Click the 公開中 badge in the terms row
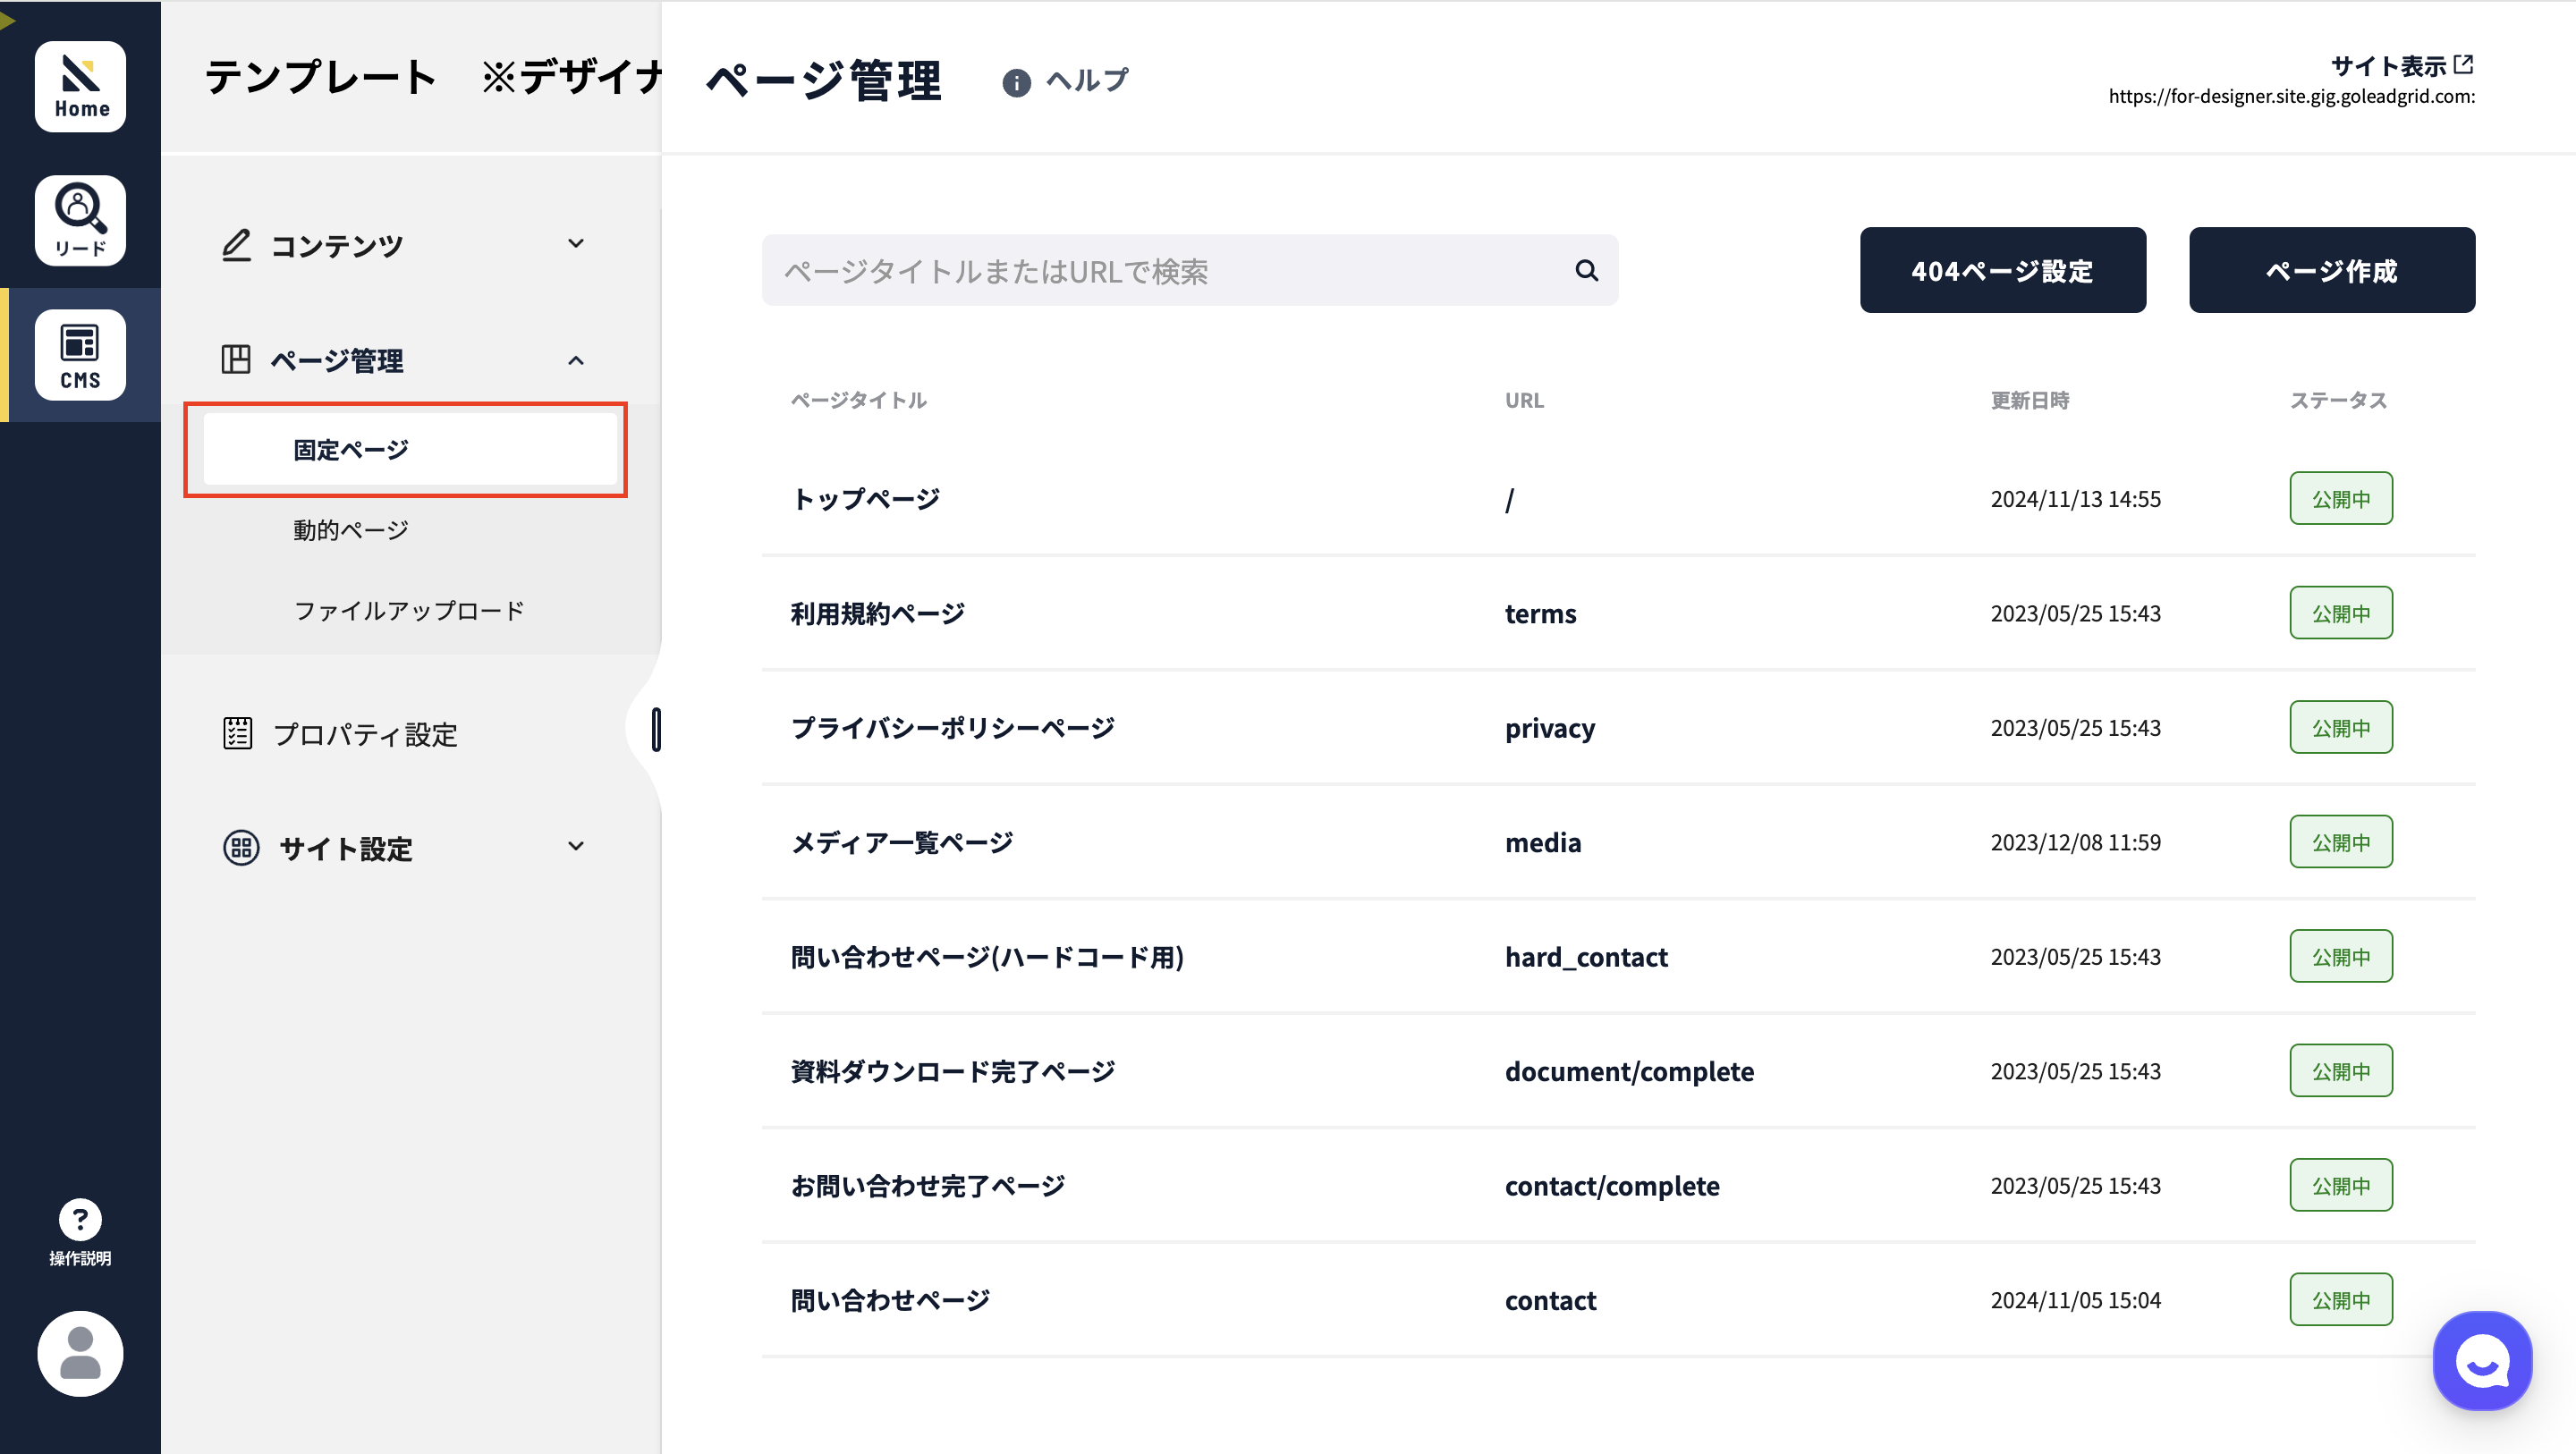The image size is (2576, 1454). click(x=2341, y=613)
